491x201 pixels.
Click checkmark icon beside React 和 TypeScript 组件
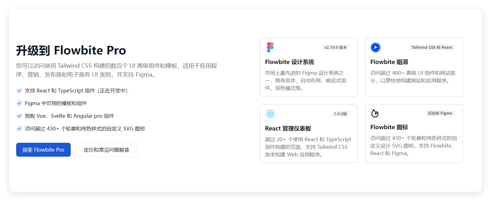click(19, 91)
